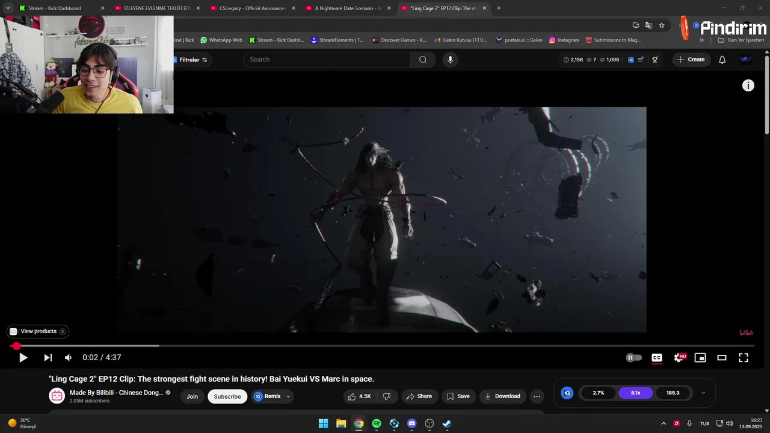Enter fullscreen video mode
770x433 pixels.
[x=744, y=358]
